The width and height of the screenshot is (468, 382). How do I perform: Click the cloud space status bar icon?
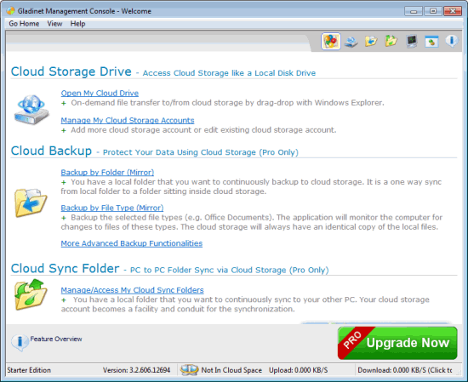pos(189,370)
